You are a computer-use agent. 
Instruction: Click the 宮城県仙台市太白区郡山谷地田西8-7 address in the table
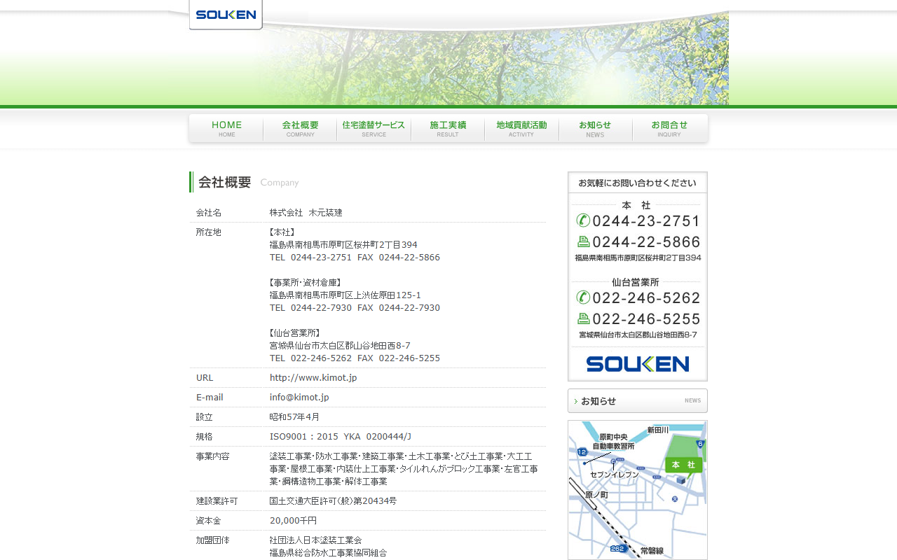coord(340,346)
